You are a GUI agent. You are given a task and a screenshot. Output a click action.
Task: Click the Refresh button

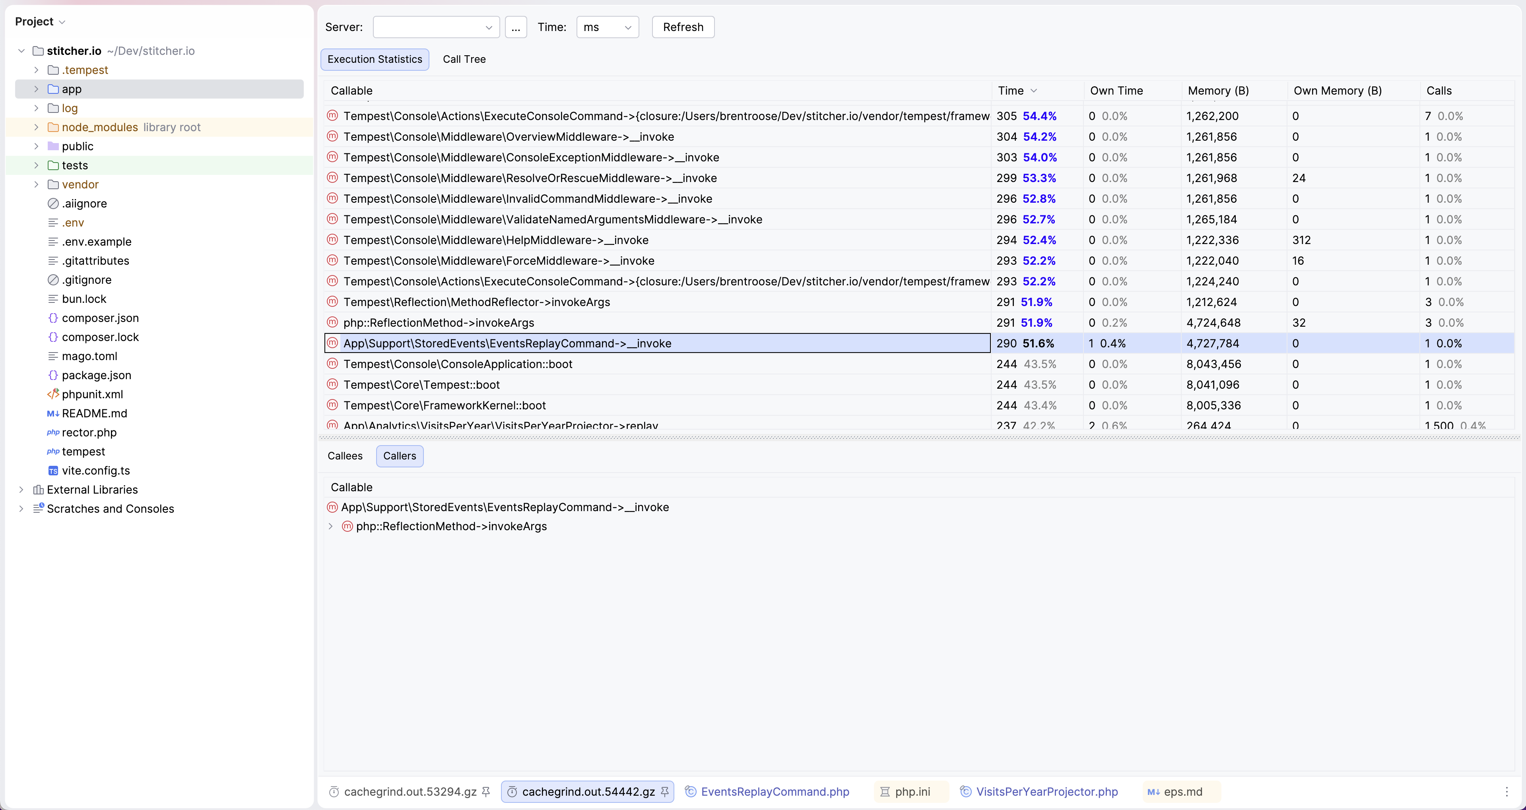coord(682,27)
